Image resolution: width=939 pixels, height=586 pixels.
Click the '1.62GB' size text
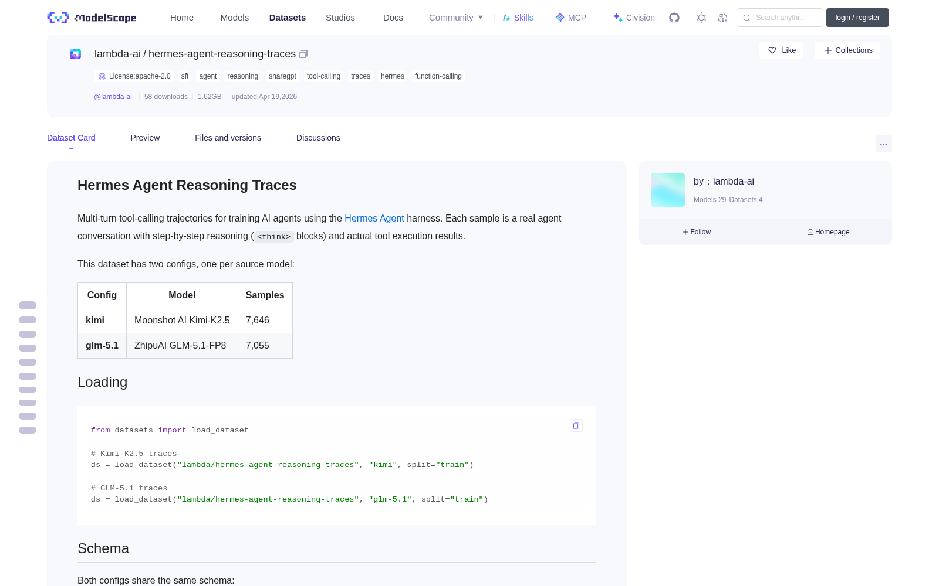click(210, 97)
